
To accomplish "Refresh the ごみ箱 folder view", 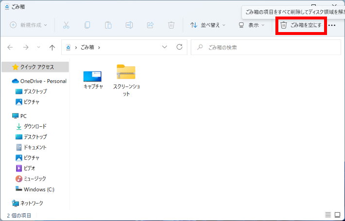I will pyautogui.click(x=180, y=47).
